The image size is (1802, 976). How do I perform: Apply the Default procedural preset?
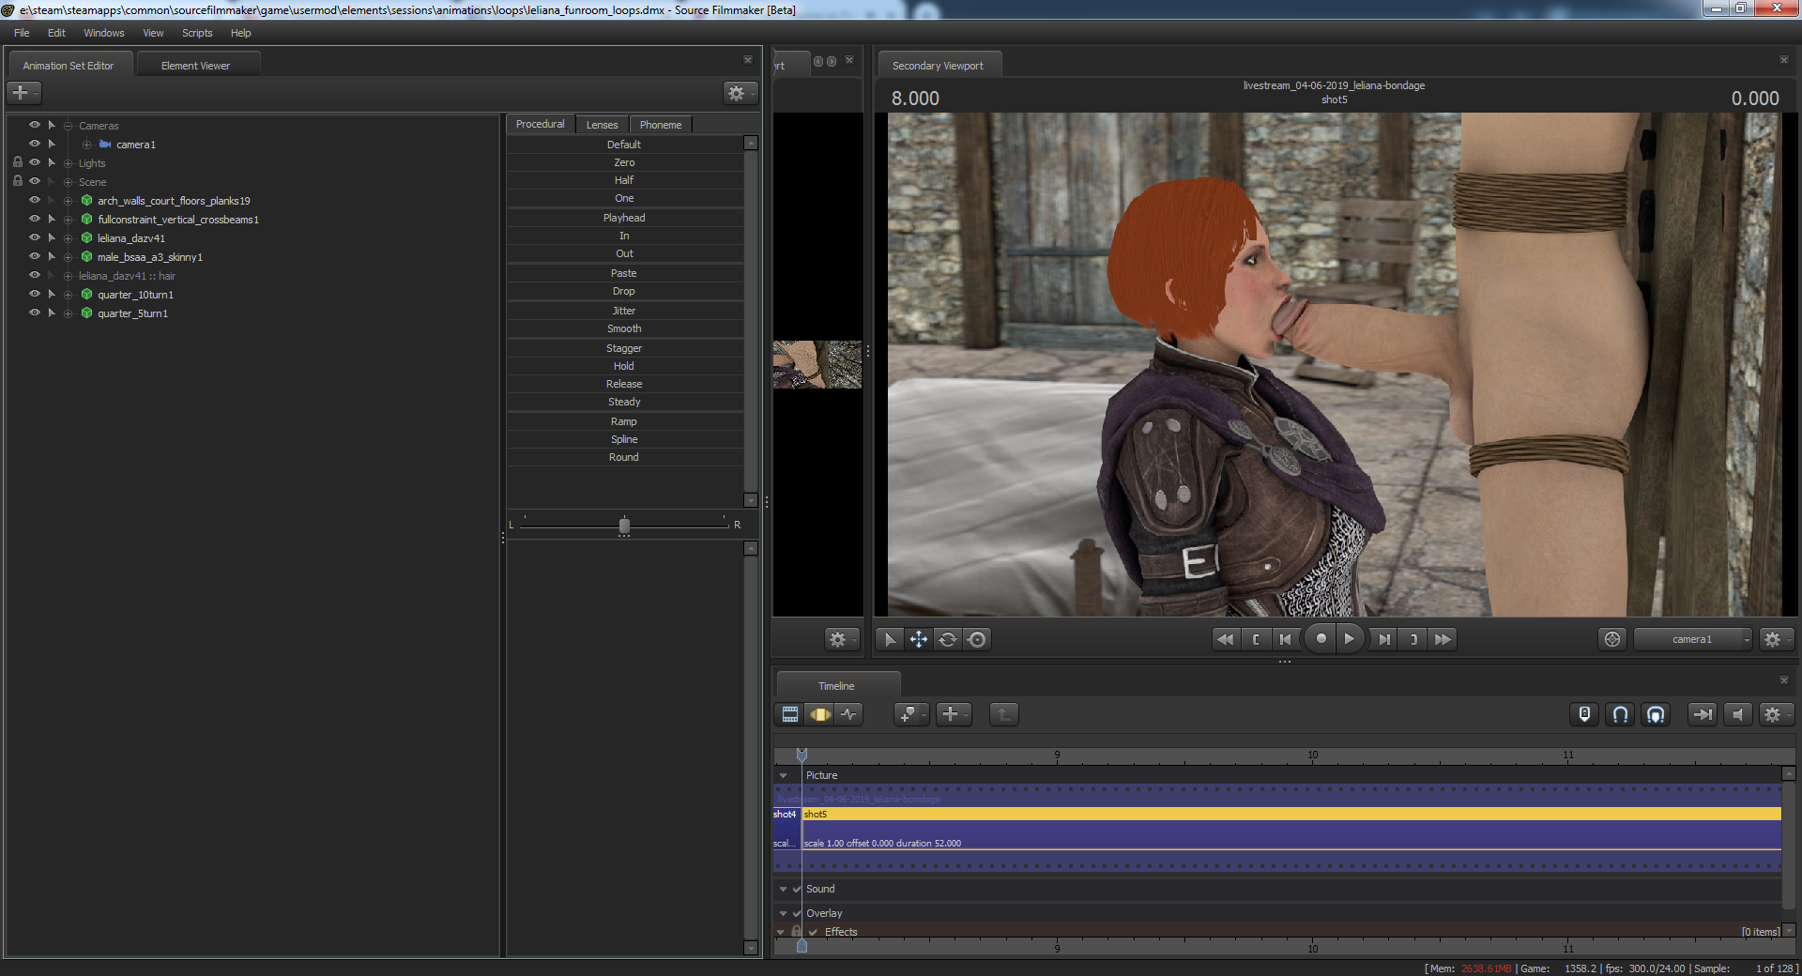[624, 145]
